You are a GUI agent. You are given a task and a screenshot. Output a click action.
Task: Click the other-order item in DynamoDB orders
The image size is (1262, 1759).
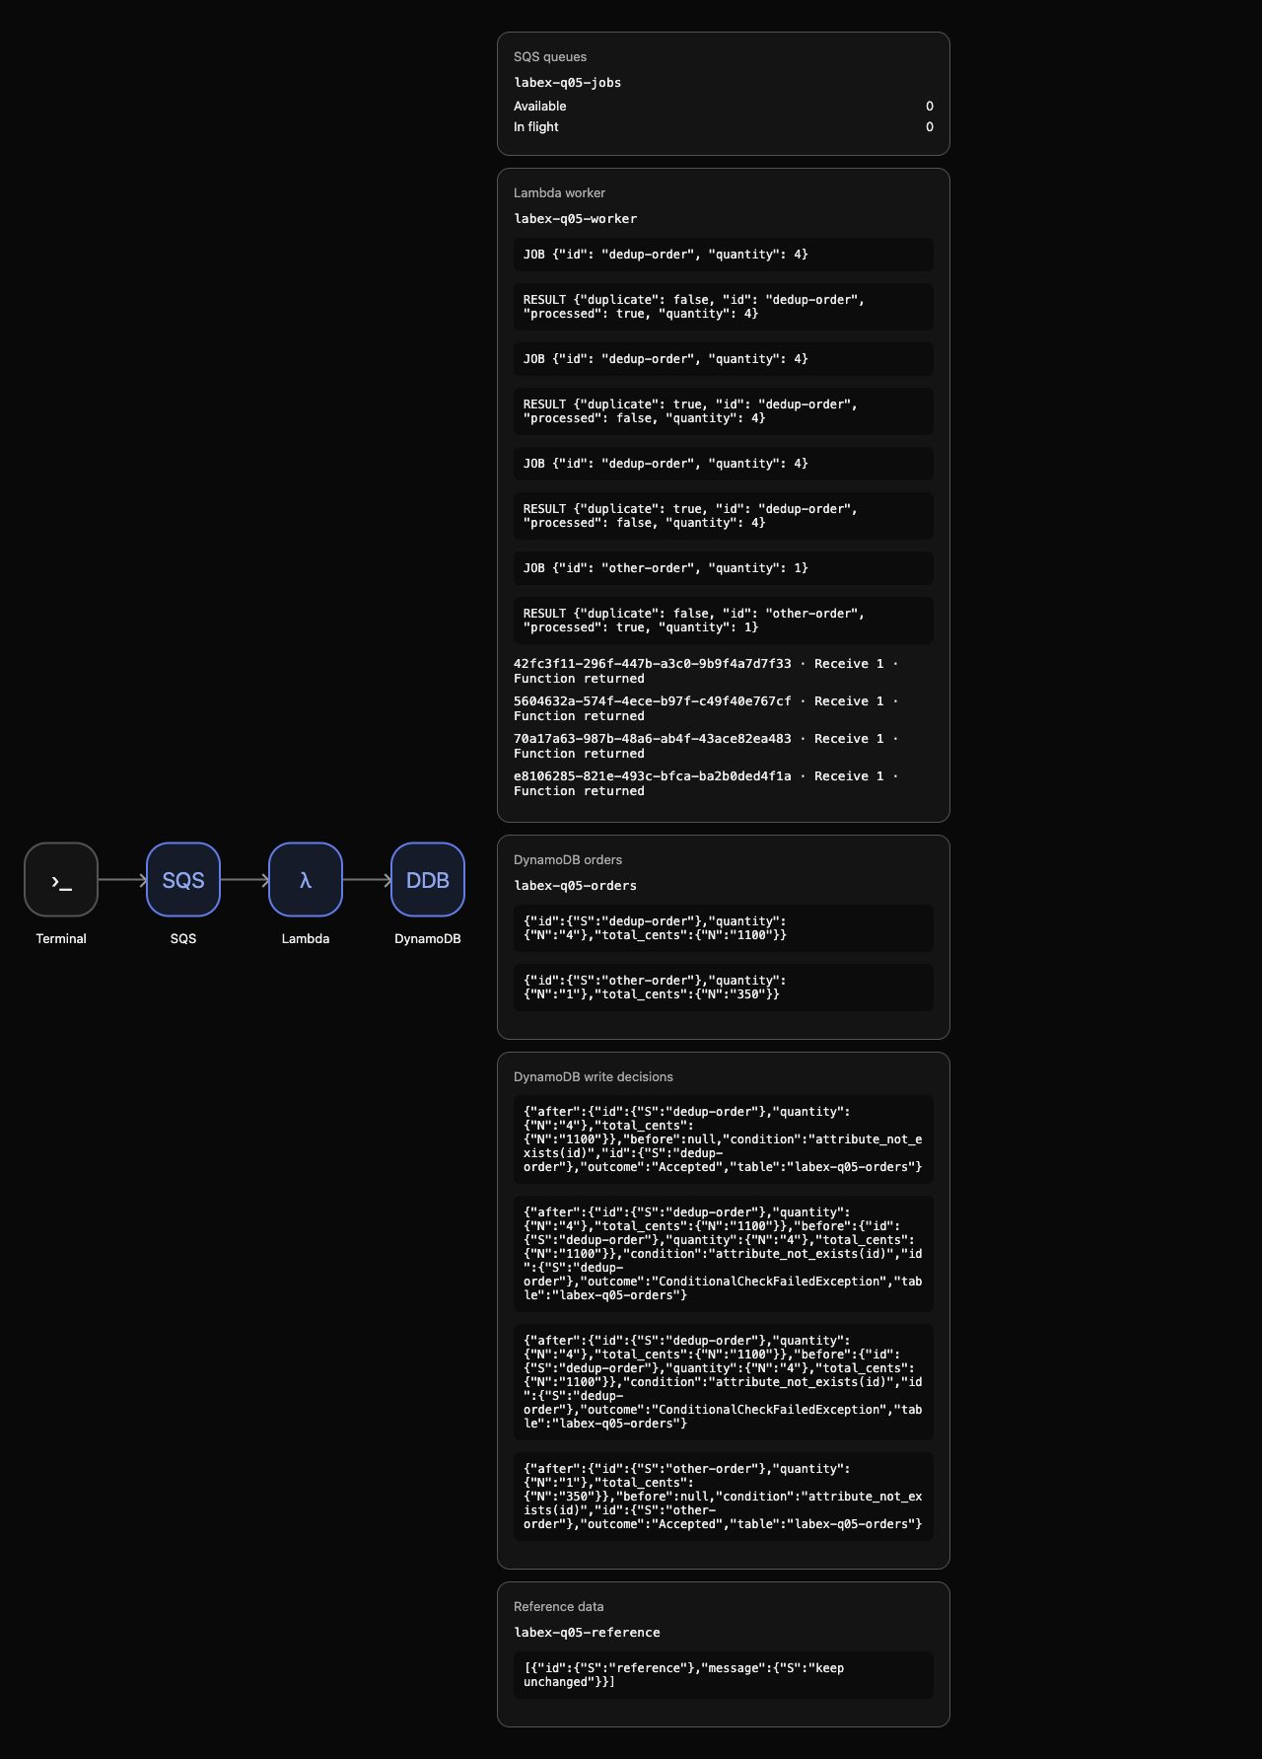[724, 988]
